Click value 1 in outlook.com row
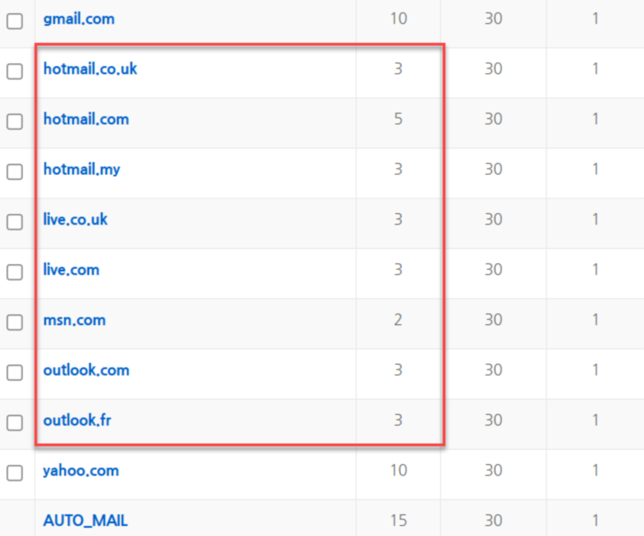Image resolution: width=644 pixels, height=536 pixels. tap(595, 370)
